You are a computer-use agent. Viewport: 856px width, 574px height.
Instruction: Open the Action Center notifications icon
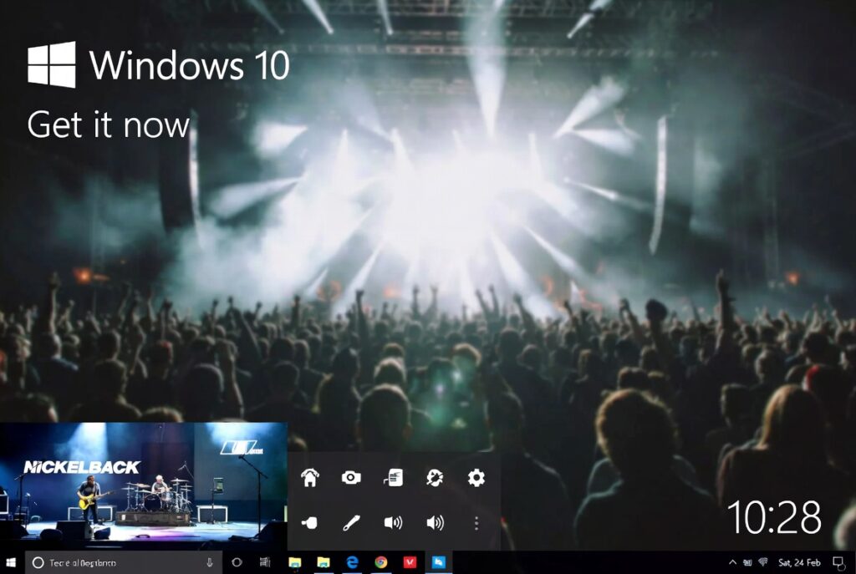coord(838,563)
